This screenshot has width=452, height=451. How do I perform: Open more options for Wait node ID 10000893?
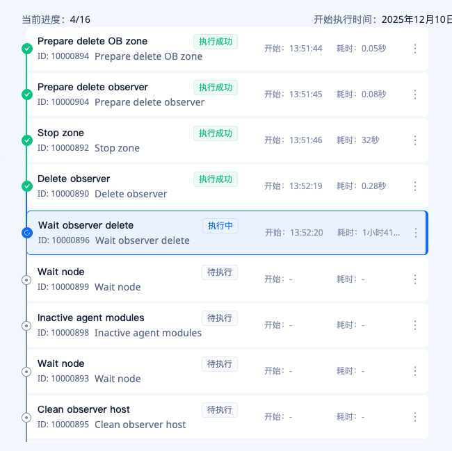point(415,371)
